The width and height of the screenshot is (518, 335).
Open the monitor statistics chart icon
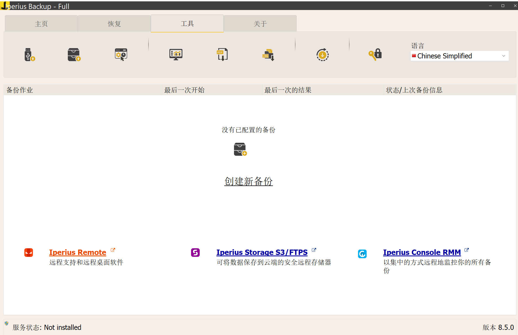coord(176,55)
